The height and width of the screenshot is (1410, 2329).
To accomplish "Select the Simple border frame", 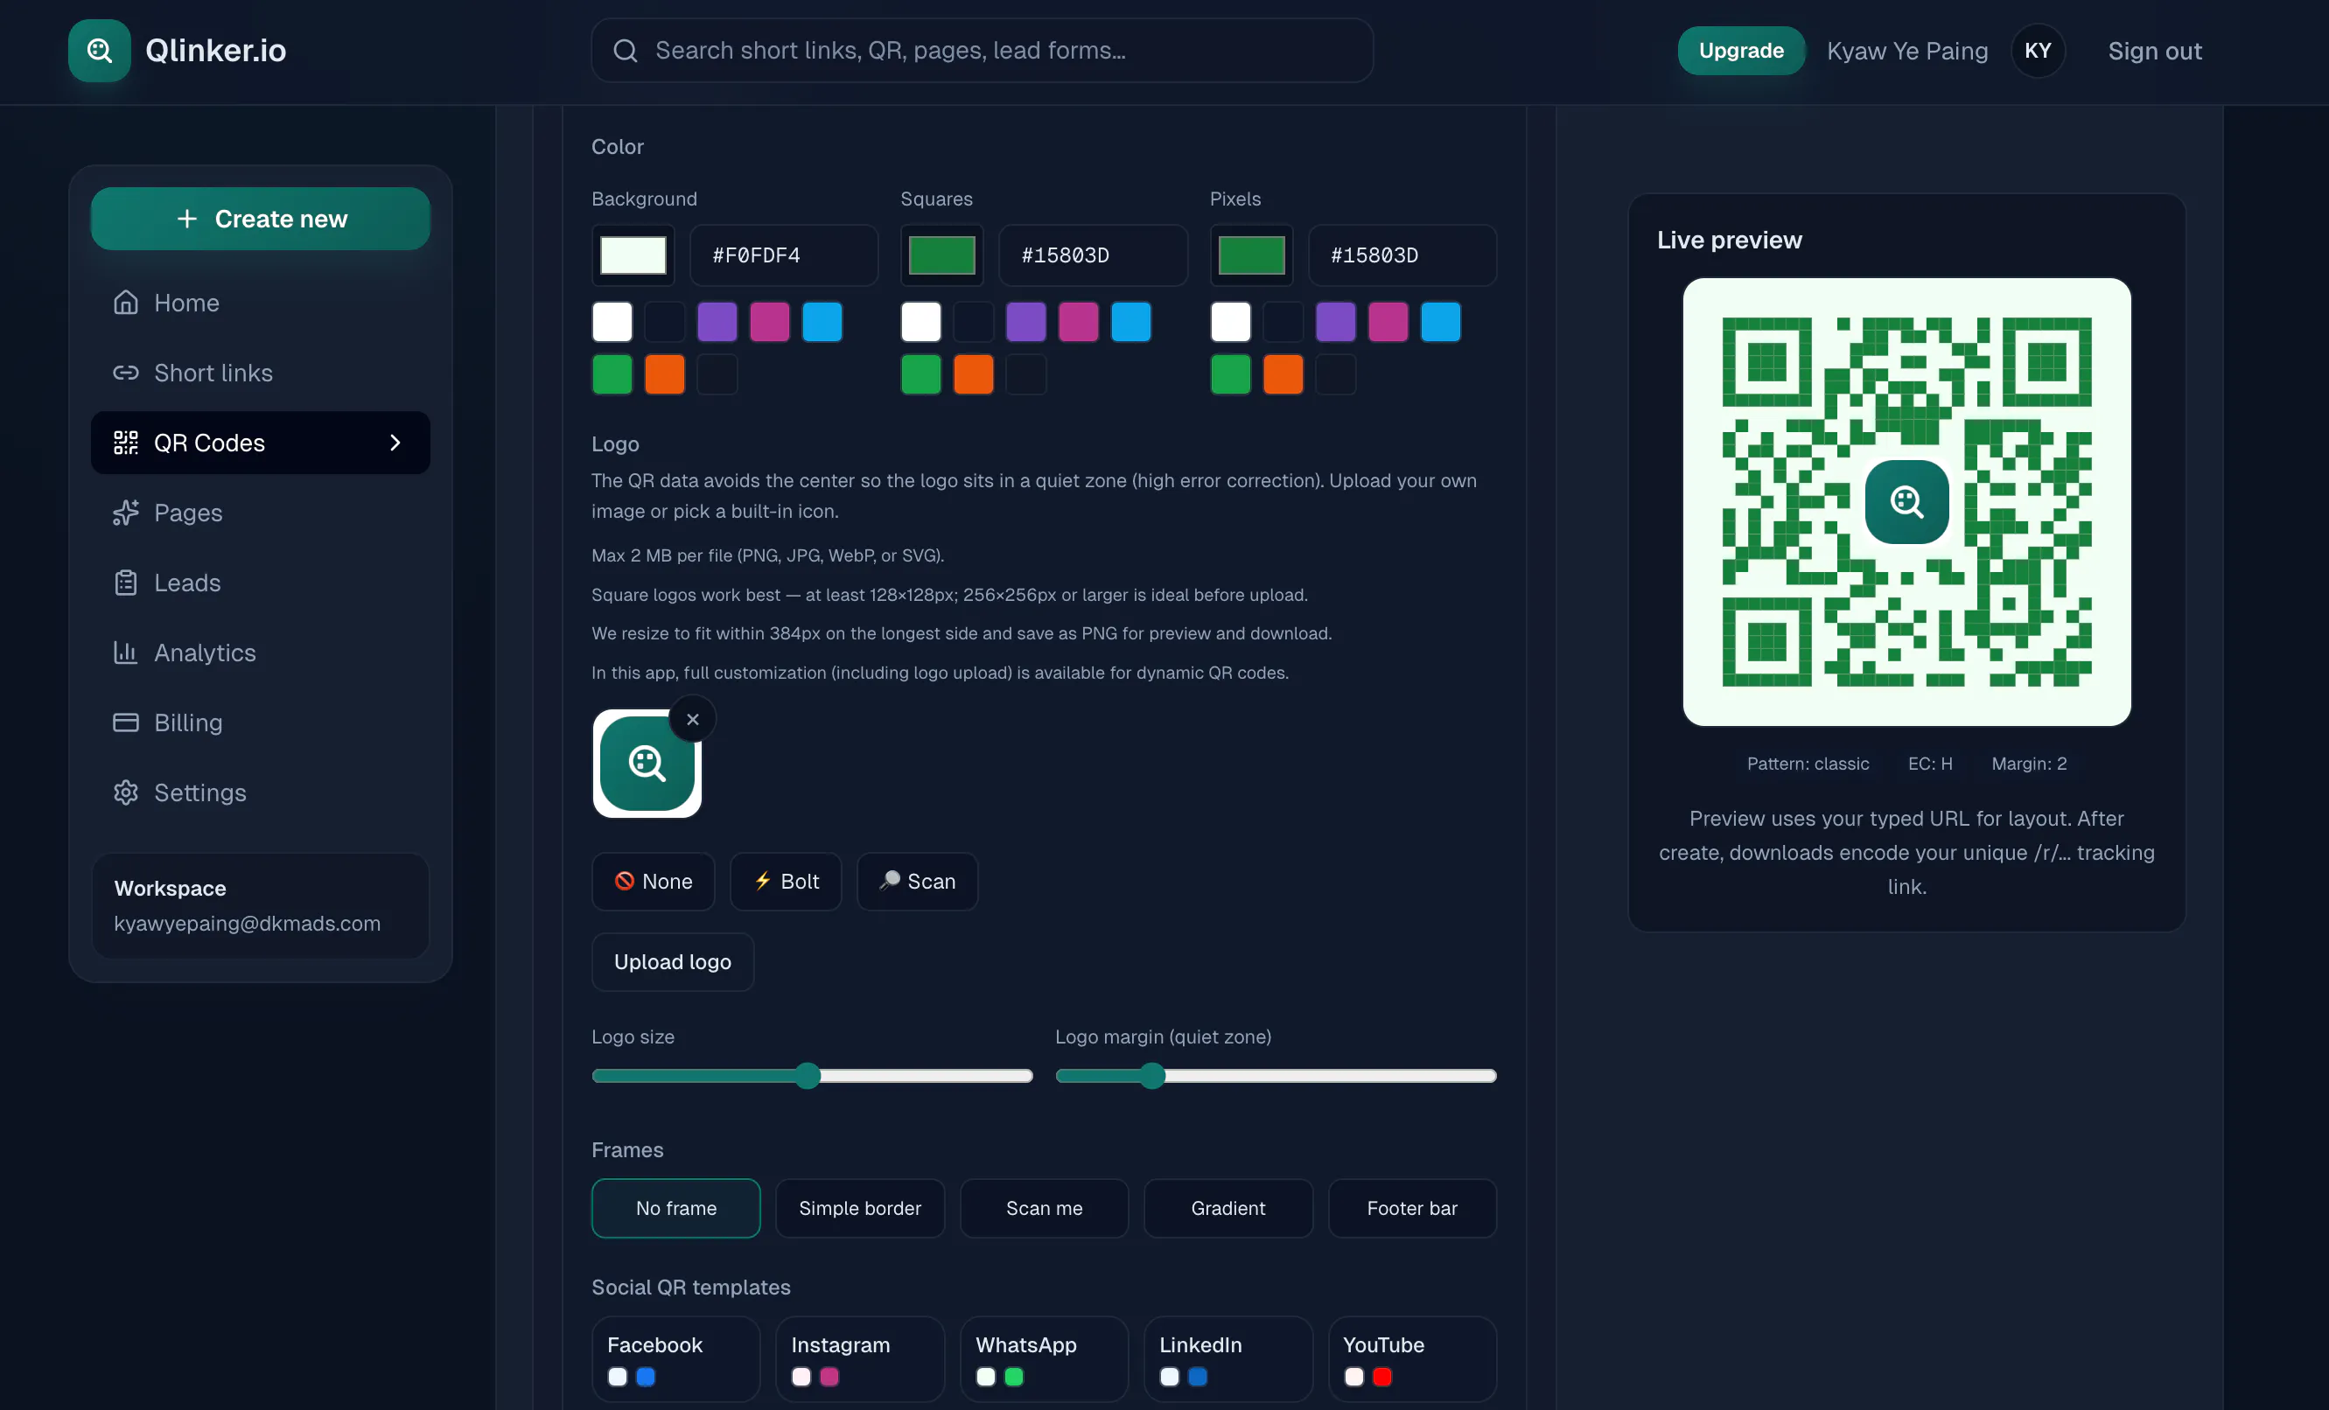I will (860, 1208).
